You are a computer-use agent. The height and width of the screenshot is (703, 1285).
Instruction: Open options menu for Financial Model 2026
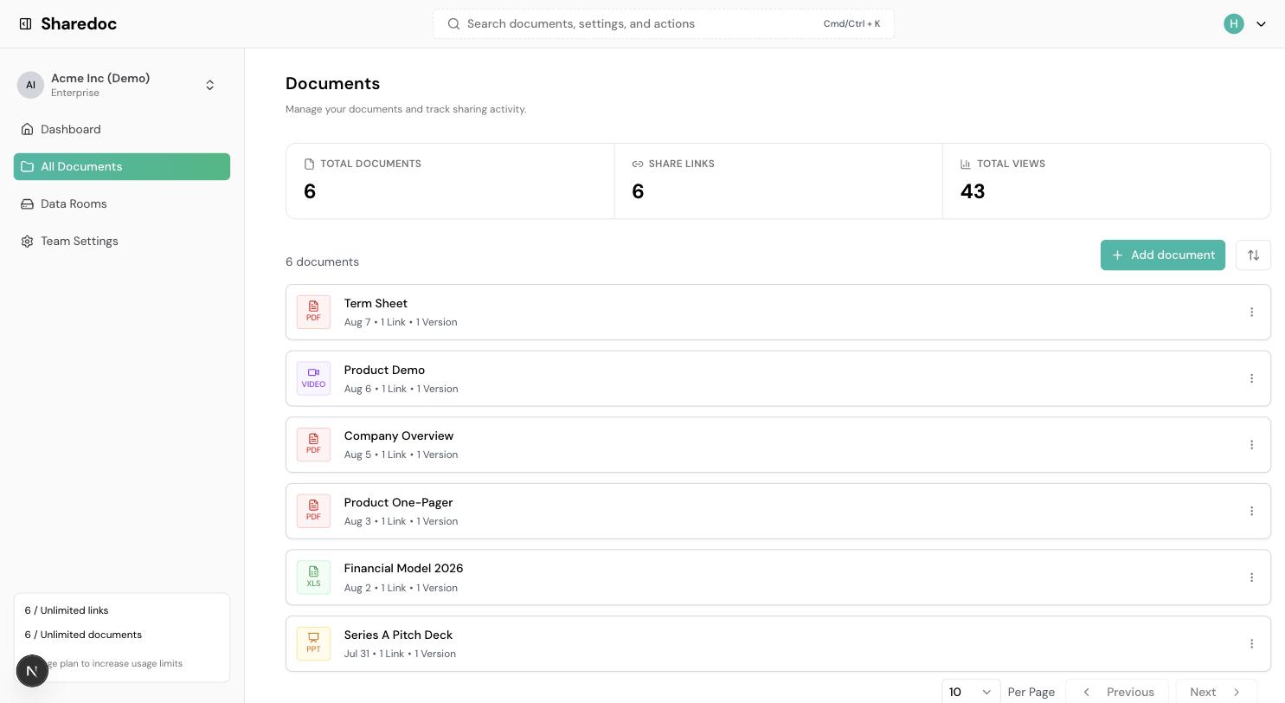pyautogui.click(x=1251, y=577)
